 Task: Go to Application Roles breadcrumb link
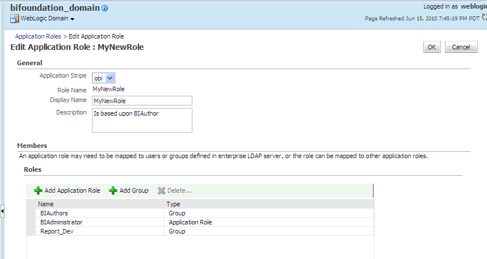(x=38, y=36)
